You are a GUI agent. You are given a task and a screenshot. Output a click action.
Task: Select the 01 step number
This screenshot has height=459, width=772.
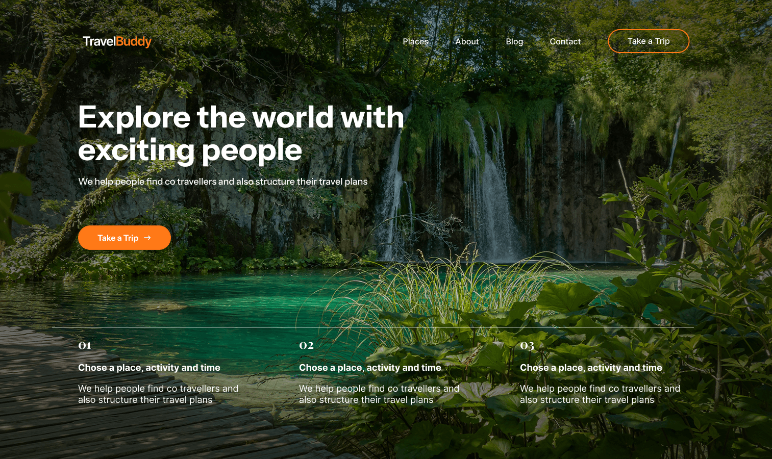pyautogui.click(x=85, y=345)
